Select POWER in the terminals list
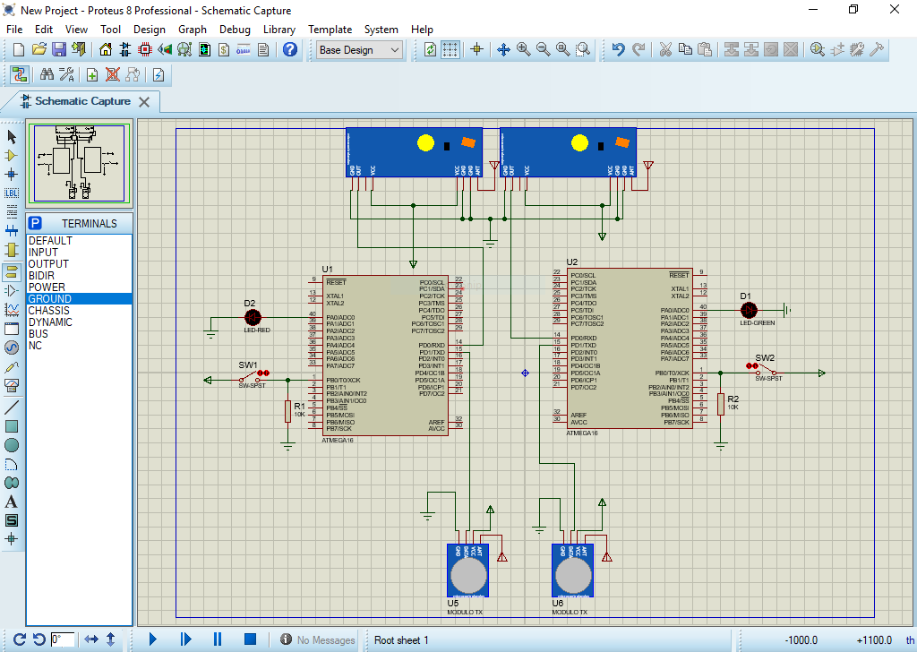This screenshot has width=917, height=652. point(47,287)
